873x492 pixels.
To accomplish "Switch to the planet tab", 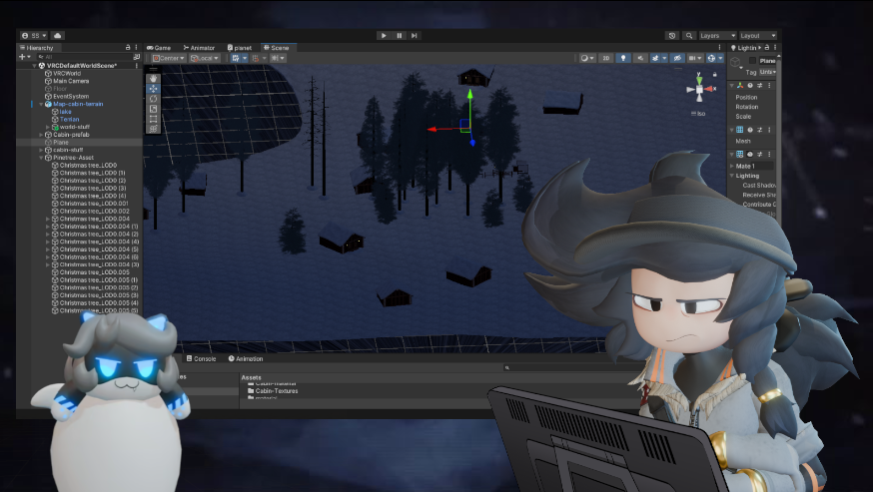I will [240, 48].
